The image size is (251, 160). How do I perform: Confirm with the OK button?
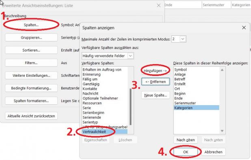pyautogui.click(x=186, y=152)
